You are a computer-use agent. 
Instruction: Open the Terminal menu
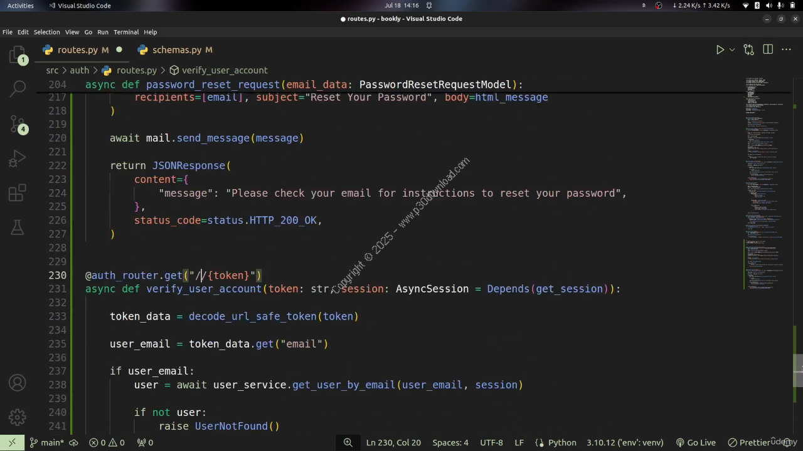[x=126, y=32]
